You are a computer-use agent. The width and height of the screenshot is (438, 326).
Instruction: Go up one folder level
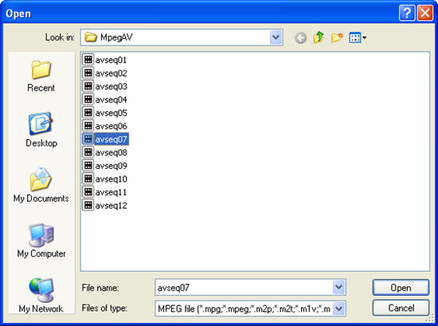click(319, 37)
